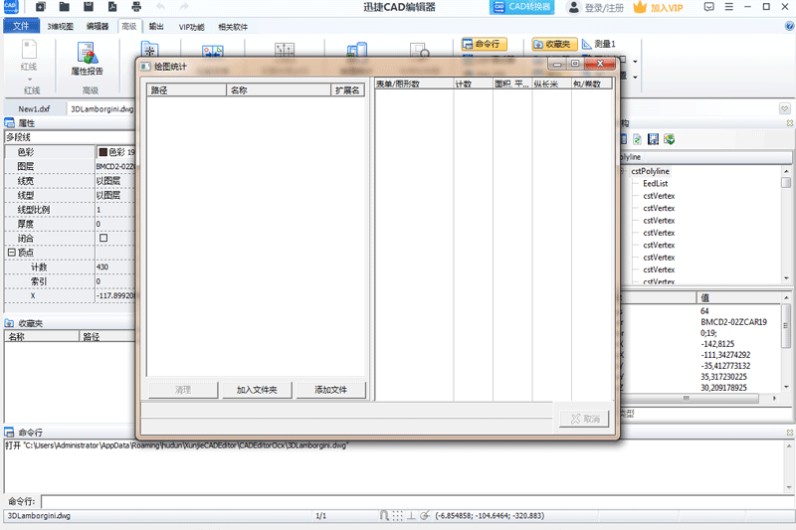The width and height of the screenshot is (796, 530).
Task: Close the 命令行 panel with X icon
Action: point(790,433)
